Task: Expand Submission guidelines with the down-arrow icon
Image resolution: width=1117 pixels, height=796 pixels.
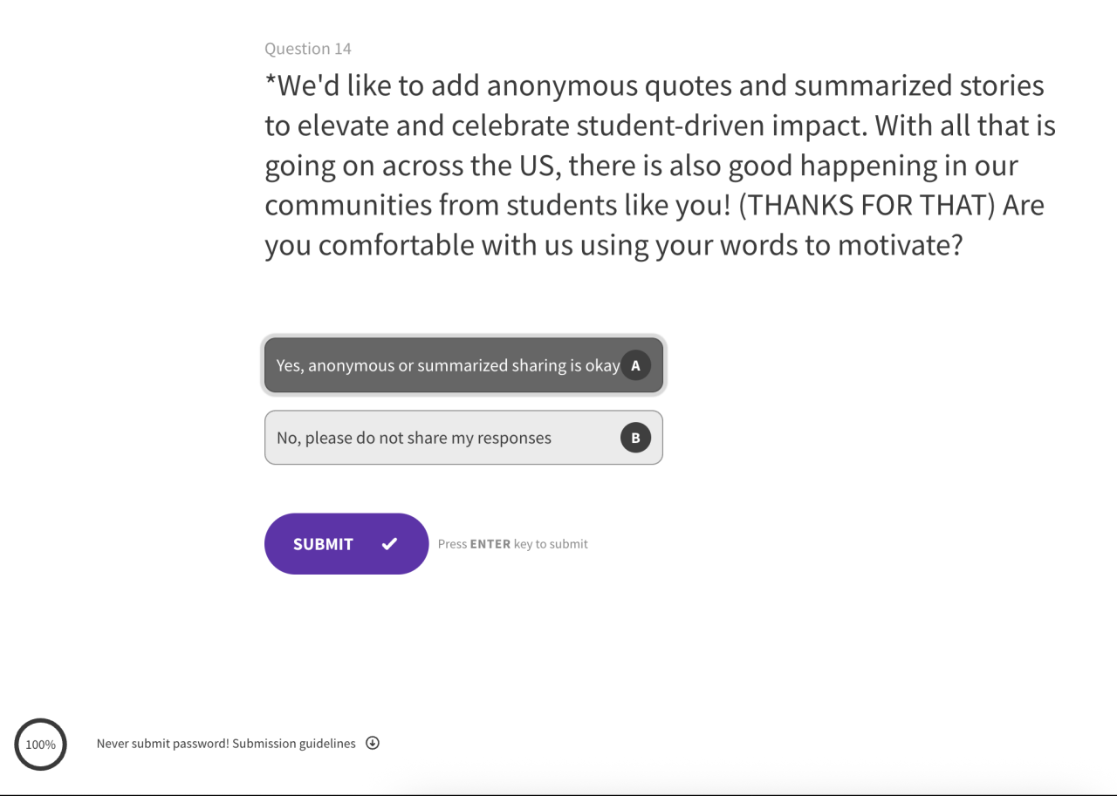Action: (373, 743)
